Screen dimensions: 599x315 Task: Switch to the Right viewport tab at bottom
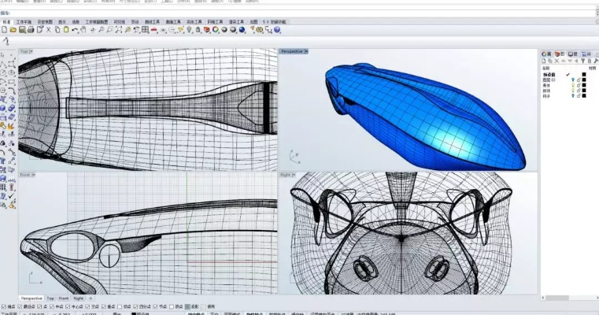click(x=79, y=298)
